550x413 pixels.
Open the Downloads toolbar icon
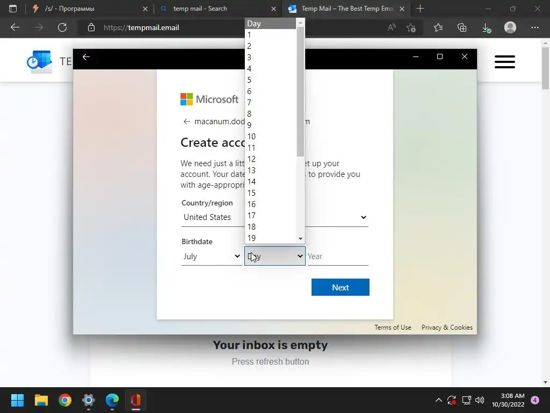tap(486, 27)
